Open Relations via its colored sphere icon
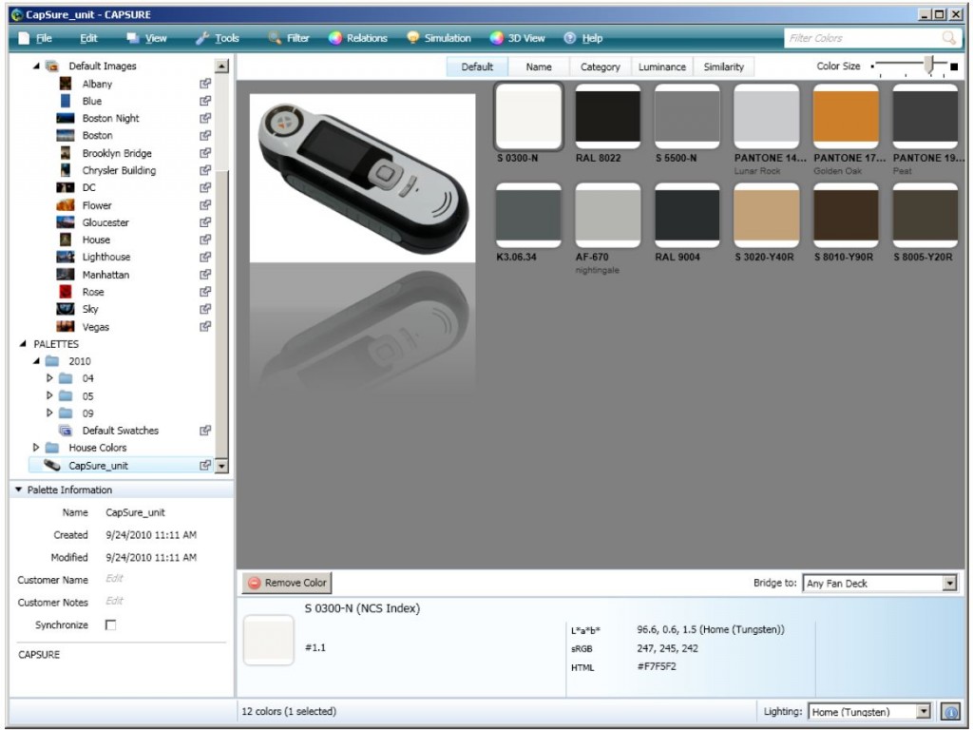 click(x=334, y=38)
